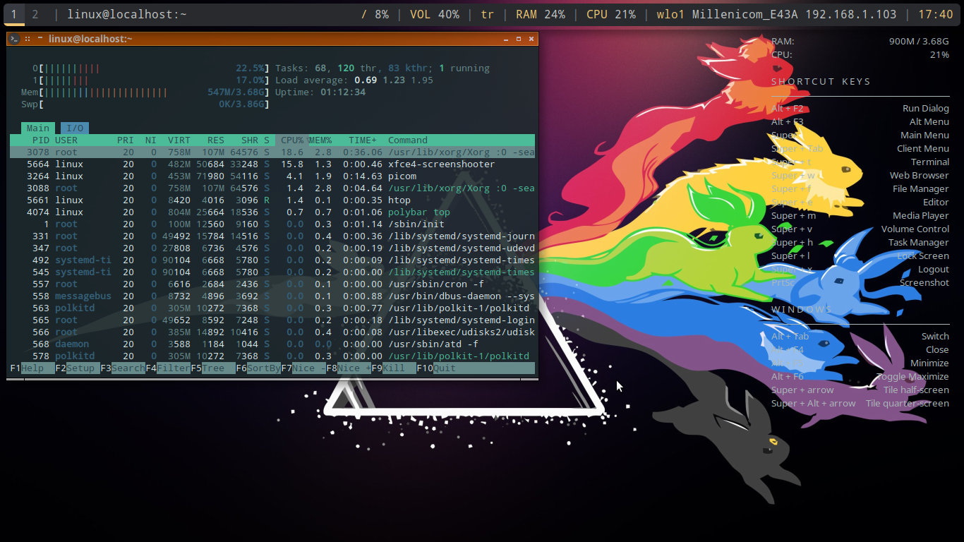
Task: Switch to workspace 2 in the top bar
Action: [x=35, y=14]
